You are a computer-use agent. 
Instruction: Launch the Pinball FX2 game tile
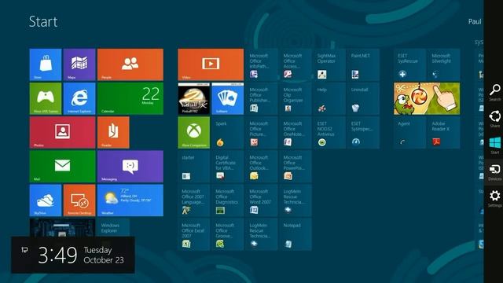(x=194, y=98)
